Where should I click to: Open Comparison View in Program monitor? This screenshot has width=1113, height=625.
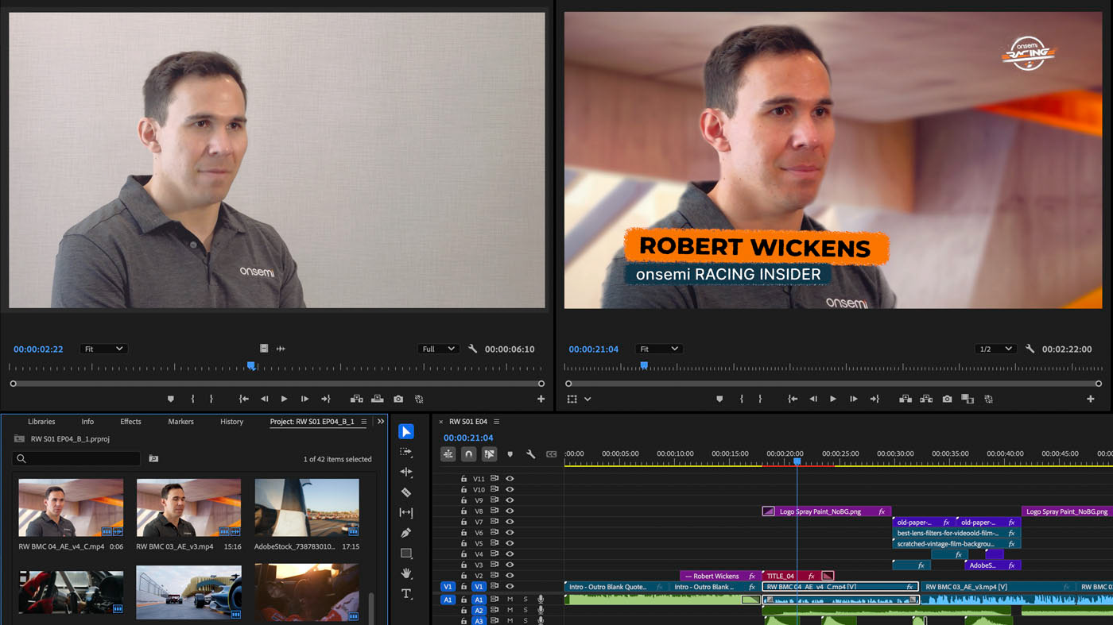(x=968, y=399)
